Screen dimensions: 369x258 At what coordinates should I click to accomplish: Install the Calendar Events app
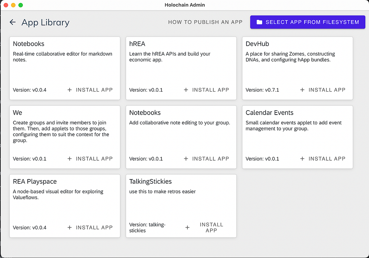pos(323,159)
